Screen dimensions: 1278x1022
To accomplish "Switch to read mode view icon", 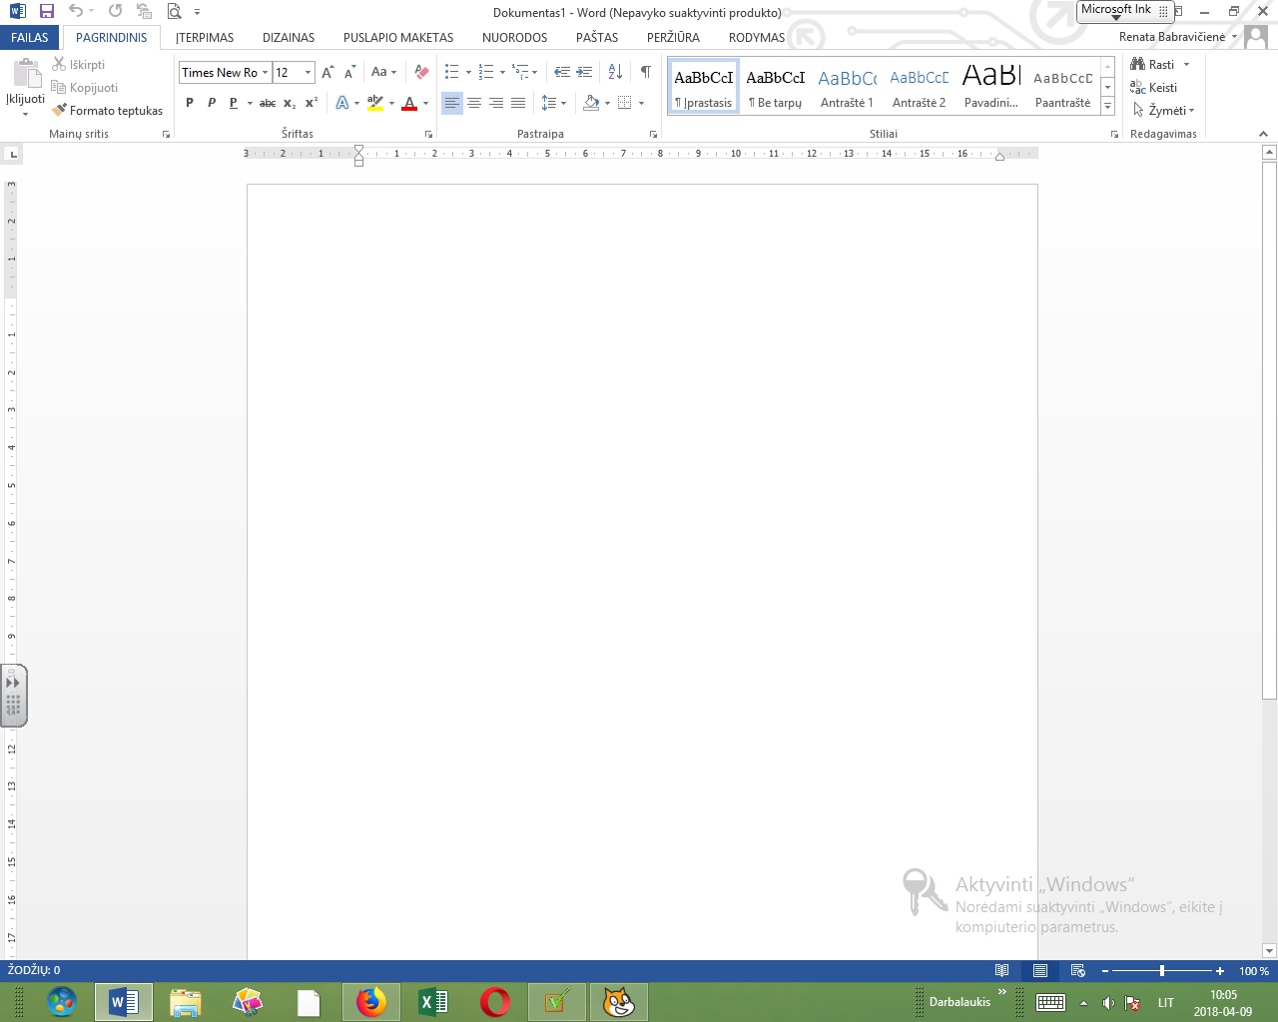I will tap(1001, 970).
